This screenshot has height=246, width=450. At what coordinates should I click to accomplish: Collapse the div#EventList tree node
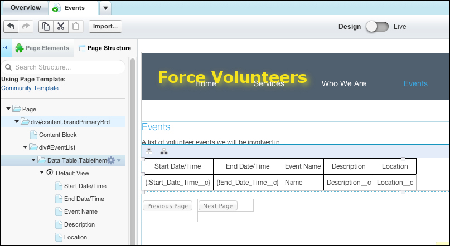[x=25, y=147]
